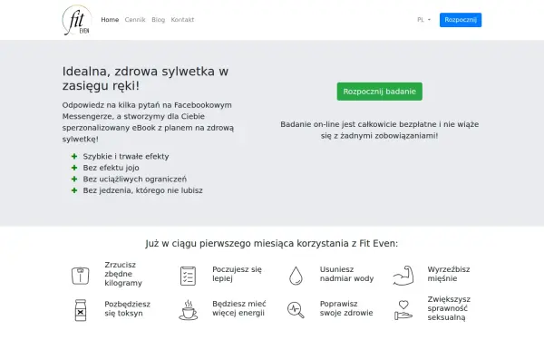The image size is (544, 340).
Task: Click the headline Idealna, zdrowa sylwetka
Action: point(145,78)
